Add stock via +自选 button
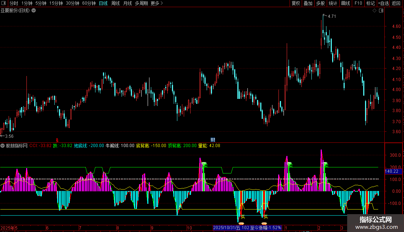404x232 pixels. coord(383,3)
